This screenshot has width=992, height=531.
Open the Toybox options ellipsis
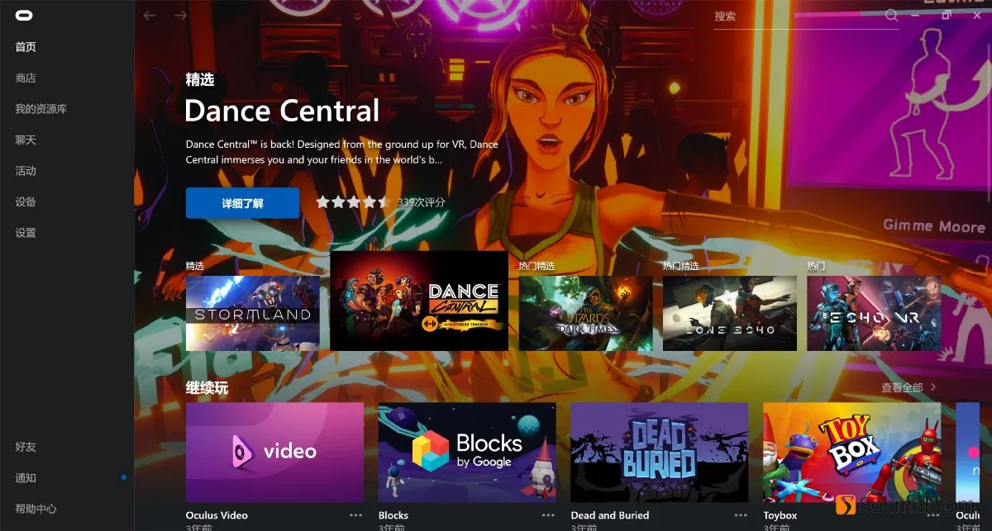tap(933, 515)
